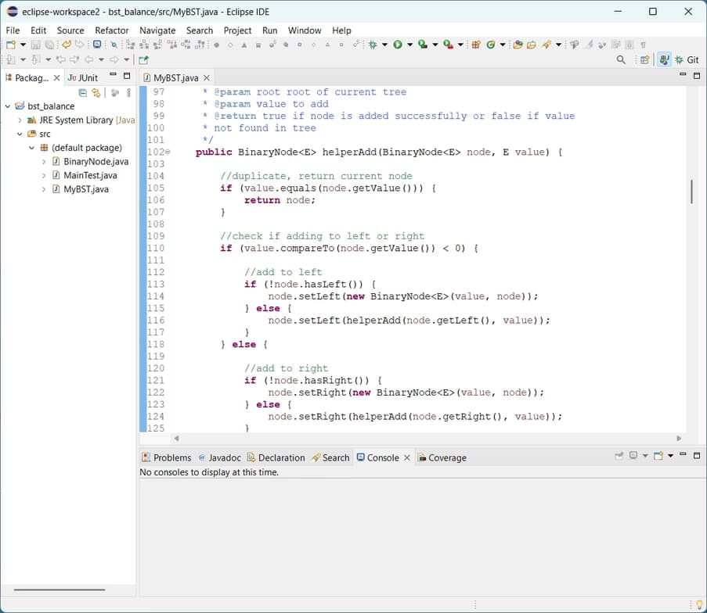This screenshot has height=613, width=707.
Task: Close the MyBST.java editor tab
Action: (207, 78)
